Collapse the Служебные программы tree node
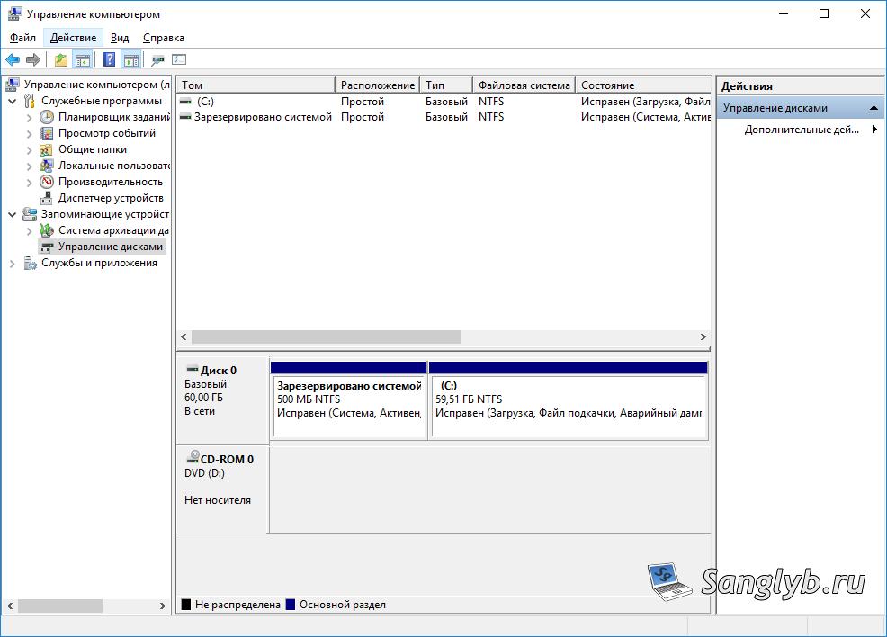 point(13,102)
